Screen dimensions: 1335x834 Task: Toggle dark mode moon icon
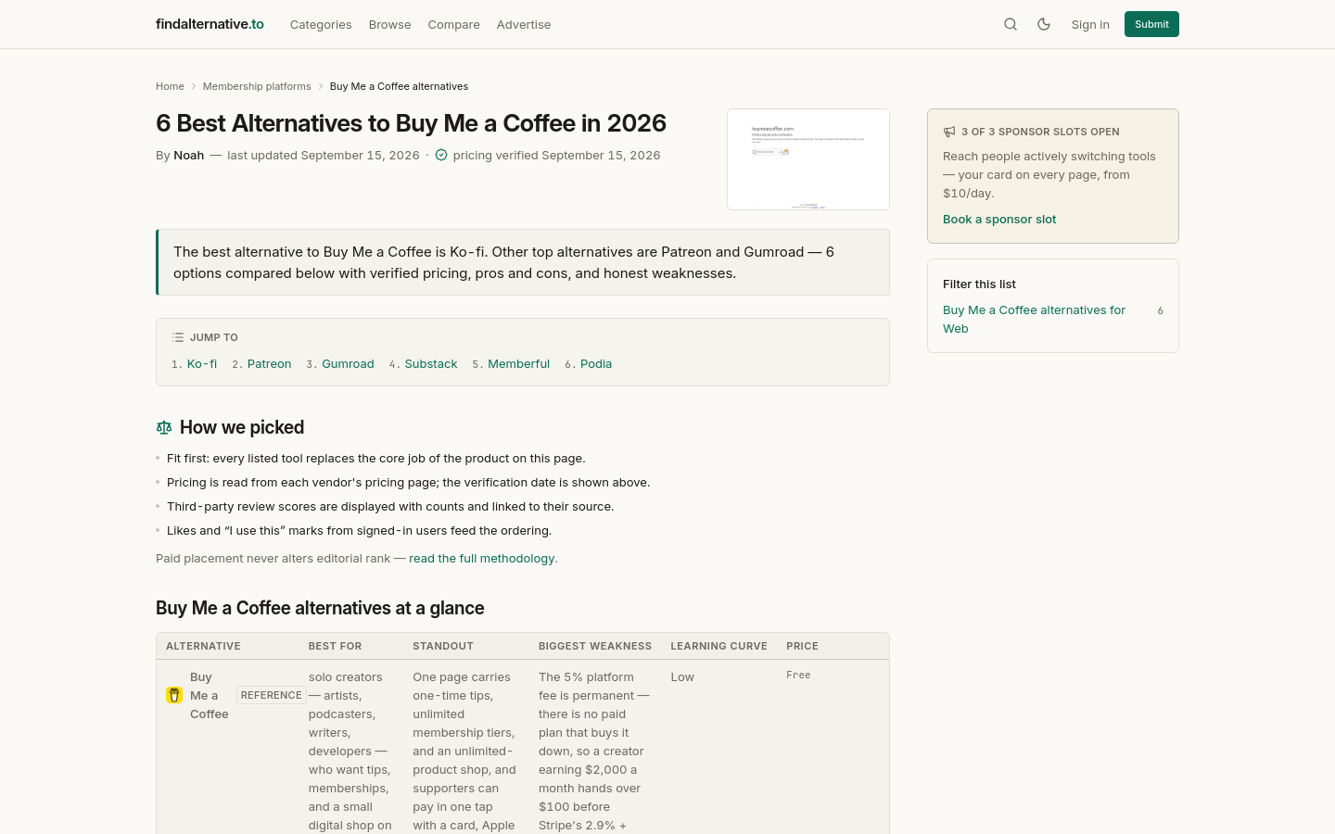(1044, 24)
